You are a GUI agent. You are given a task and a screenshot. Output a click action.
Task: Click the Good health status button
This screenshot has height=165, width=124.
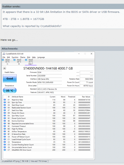[x=10, y=78]
